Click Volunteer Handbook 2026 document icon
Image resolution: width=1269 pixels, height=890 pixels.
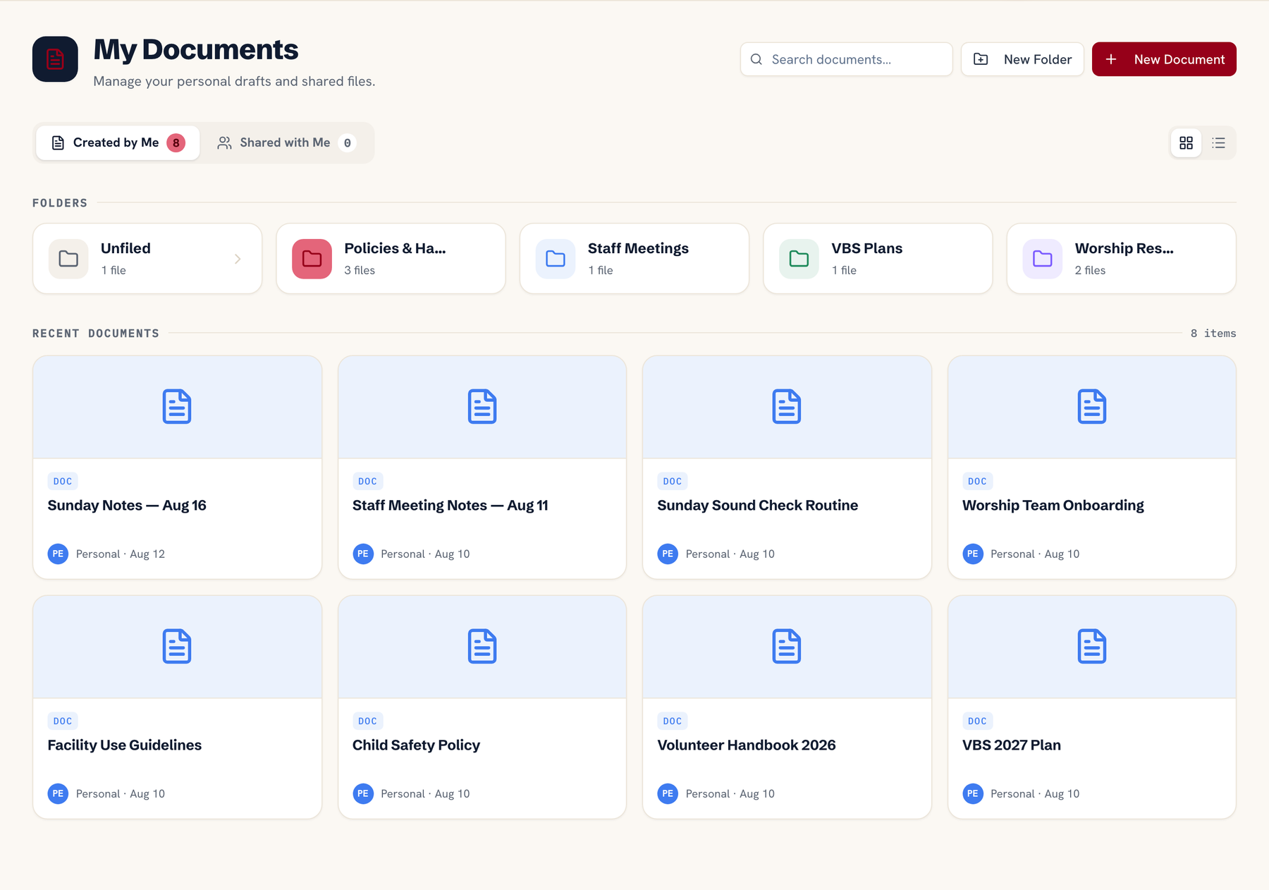coord(787,646)
